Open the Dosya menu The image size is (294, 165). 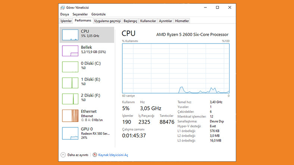coord(65,14)
